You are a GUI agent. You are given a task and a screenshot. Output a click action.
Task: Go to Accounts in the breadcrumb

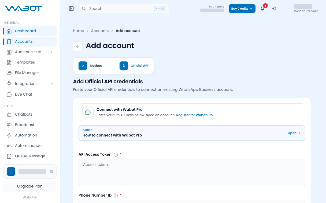pyautogui.click(x=100, y=31)
